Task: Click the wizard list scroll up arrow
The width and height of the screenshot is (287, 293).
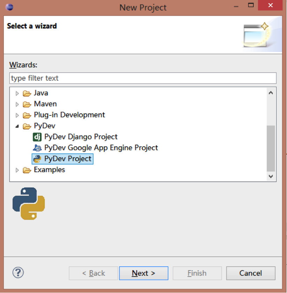Action: (271, 93)
